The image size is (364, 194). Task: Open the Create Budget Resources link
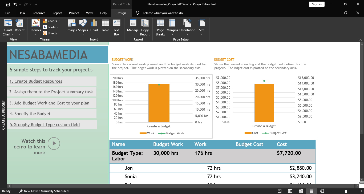[36, 81]
